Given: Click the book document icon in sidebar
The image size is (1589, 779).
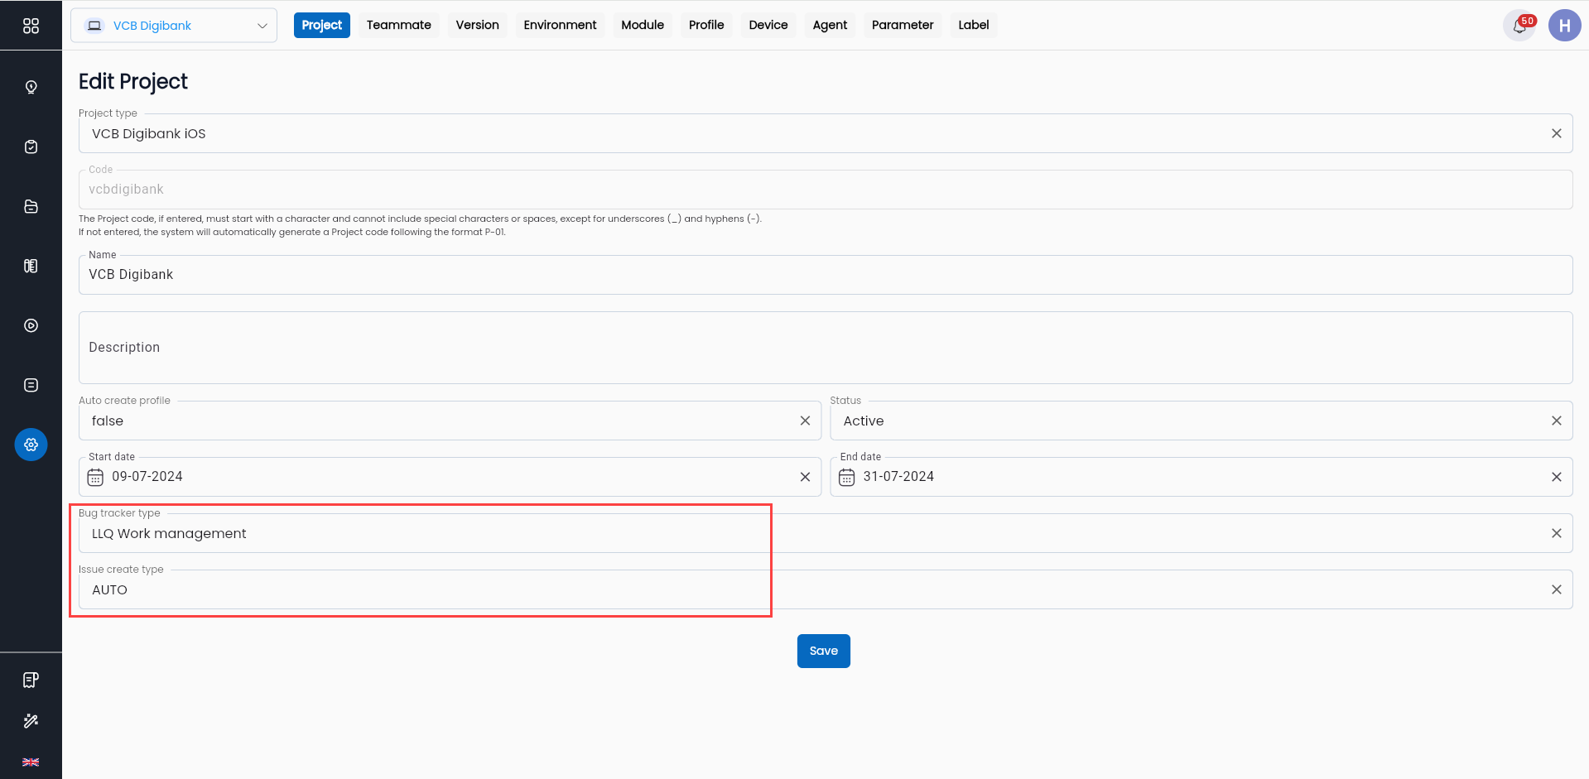Looking at the screenshot, I should point(31,266).
